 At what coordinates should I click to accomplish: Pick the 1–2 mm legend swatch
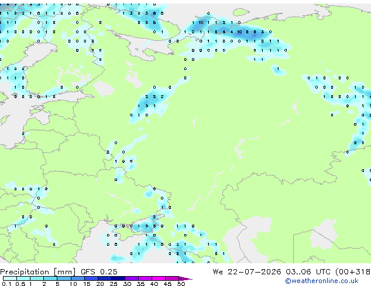click(37, 278)
